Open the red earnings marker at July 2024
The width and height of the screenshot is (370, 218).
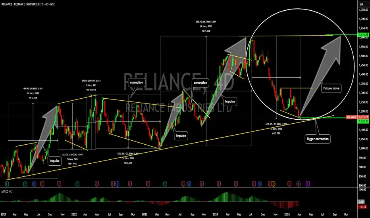pyautogui.click(x=254, y=184)
